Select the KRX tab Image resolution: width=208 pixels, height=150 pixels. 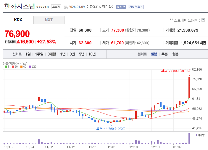18,20
